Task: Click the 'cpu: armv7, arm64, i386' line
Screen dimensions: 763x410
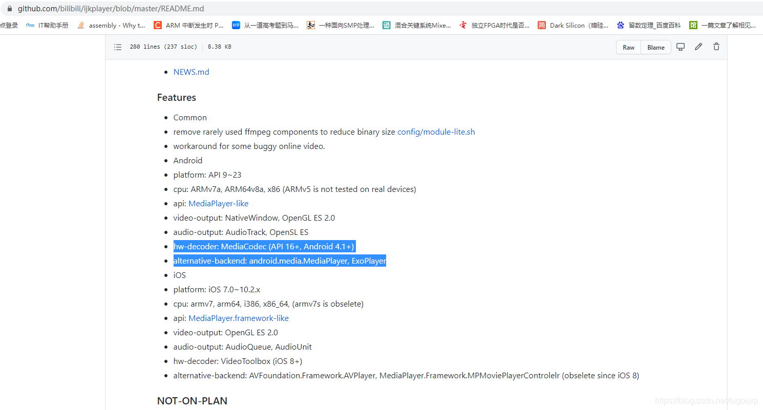Action: (268, 304)
